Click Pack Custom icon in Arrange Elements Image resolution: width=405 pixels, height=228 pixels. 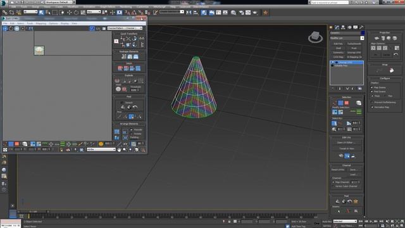coord(116,132)
